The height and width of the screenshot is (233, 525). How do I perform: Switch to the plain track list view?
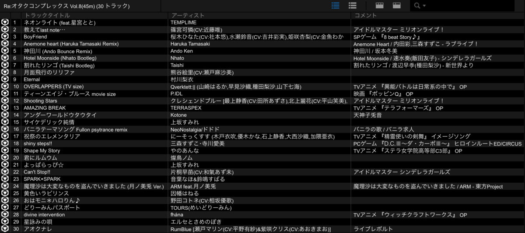click(x=336, y=6)
